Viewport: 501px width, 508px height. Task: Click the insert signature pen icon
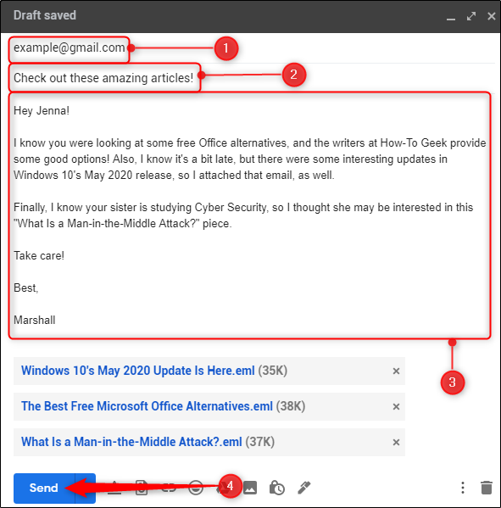pyautogui.click(x=304, y=488)
